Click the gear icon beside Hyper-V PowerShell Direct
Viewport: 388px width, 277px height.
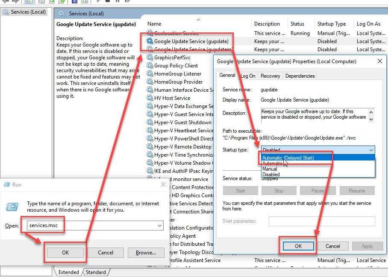click(x=150, y=138)
